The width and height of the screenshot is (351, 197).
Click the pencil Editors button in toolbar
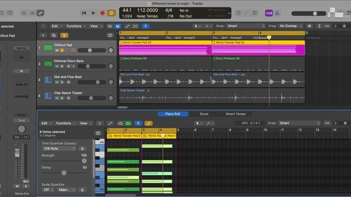[41, 13]
